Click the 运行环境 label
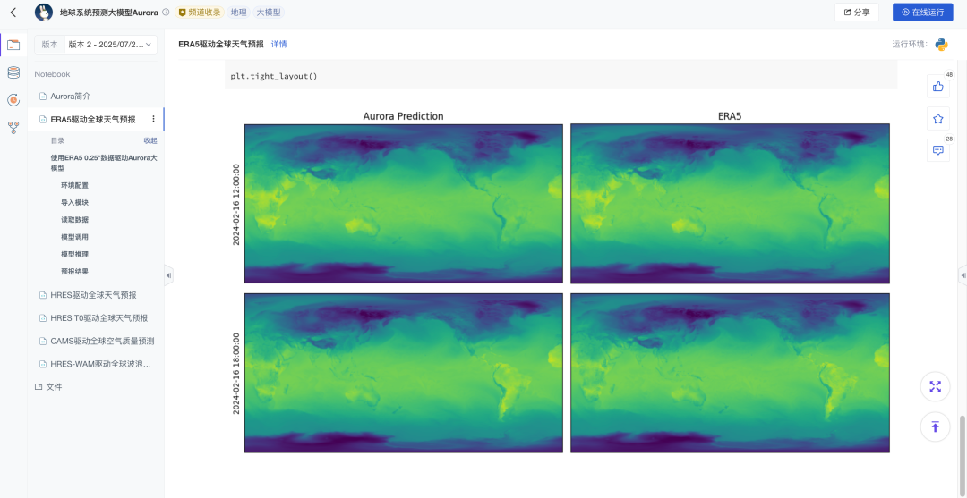The height and width of the screenshot is (498, 967). 911,45
